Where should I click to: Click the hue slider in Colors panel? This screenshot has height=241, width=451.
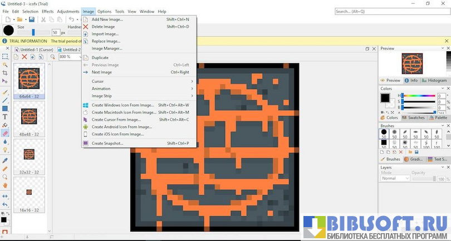pos(418,96)
